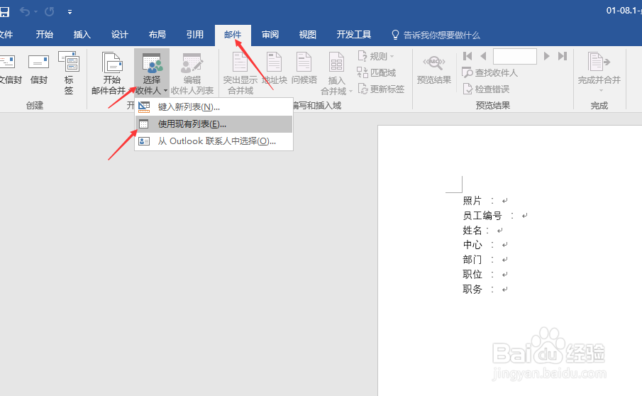Click the 姓名 line in document

(x=482, y=230)
